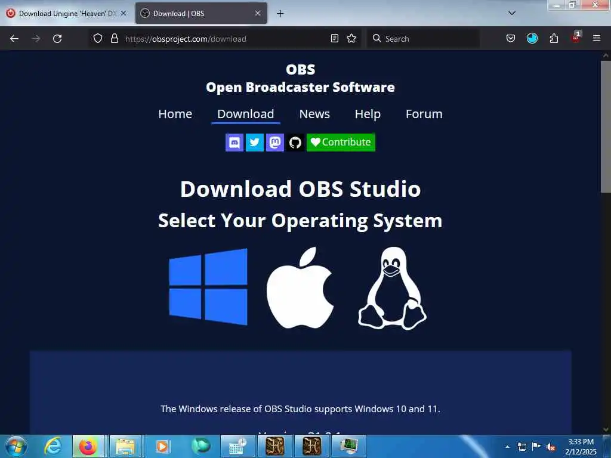Switch to Firefox in the taskbar

[x=88, y=446]
